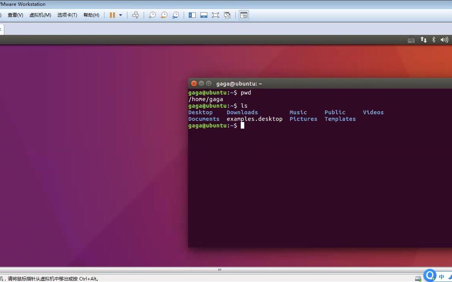Suspend the virtual machine with pause button
The height and width of the screenshot is (282, 452).
pos(112,15)
